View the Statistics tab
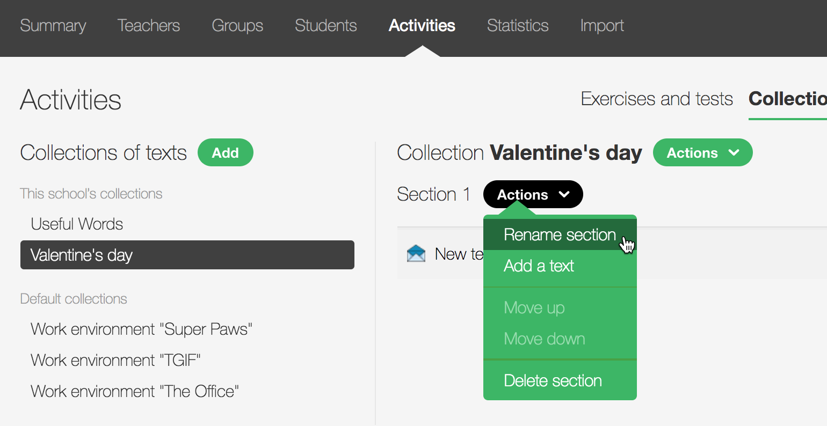Viewport: 827px width, 426px height. click(517, 26)
